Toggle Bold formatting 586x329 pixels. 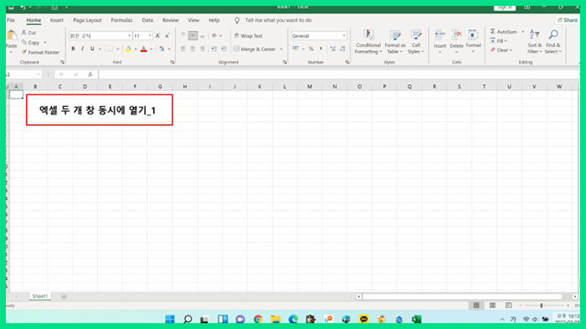coord(73,48)
